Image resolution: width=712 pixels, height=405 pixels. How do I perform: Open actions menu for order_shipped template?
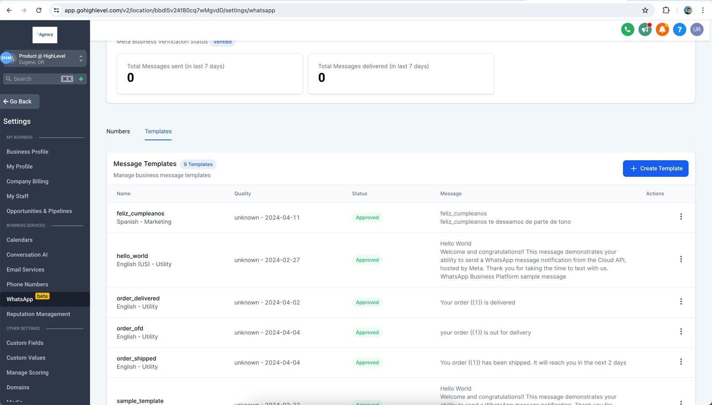pyautogui.click(x=681, y=362)
